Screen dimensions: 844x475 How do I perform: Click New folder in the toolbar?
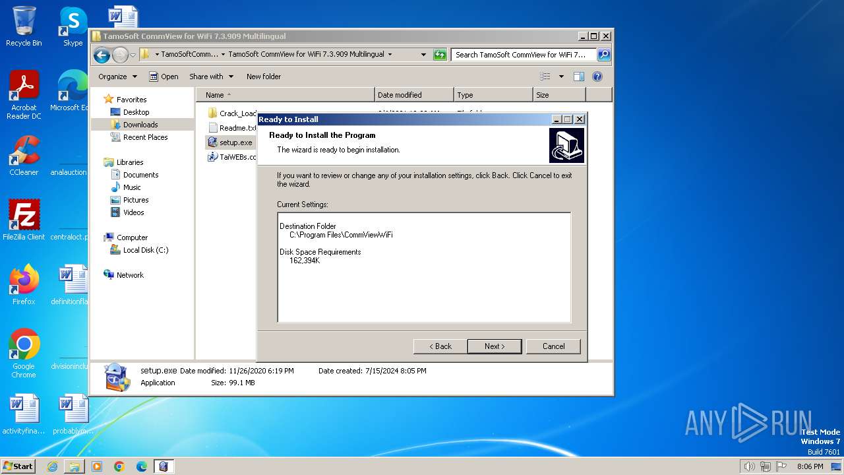coord(264,77)
